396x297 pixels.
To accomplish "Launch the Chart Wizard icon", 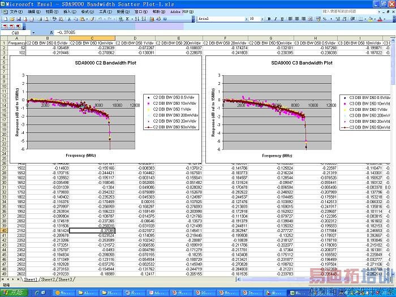I will 152,19.
